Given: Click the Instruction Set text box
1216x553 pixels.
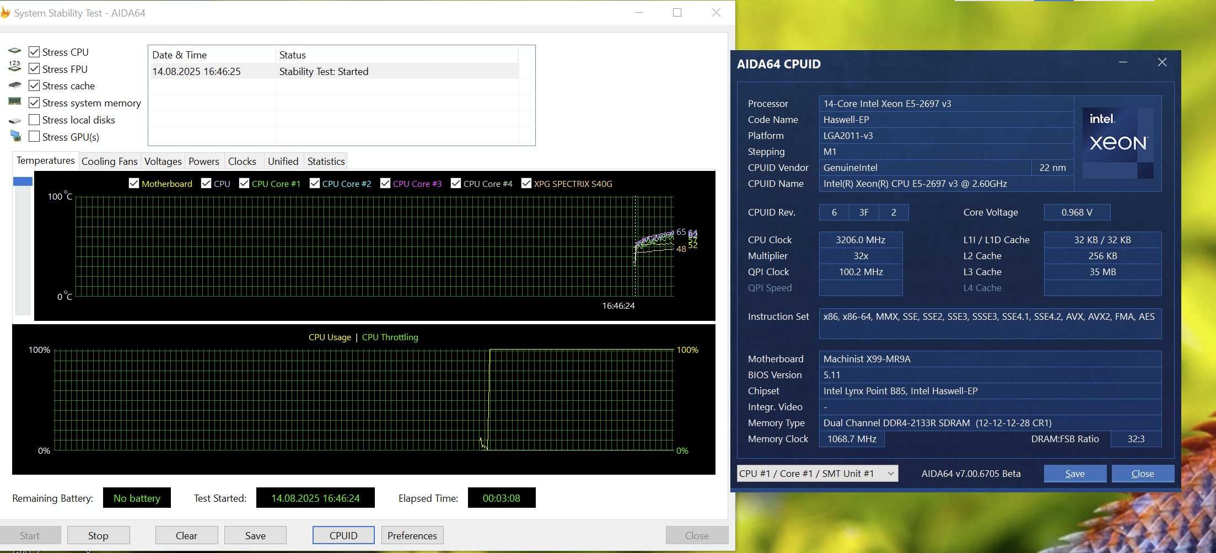Looking at the screenshot, I should [990, 323].
